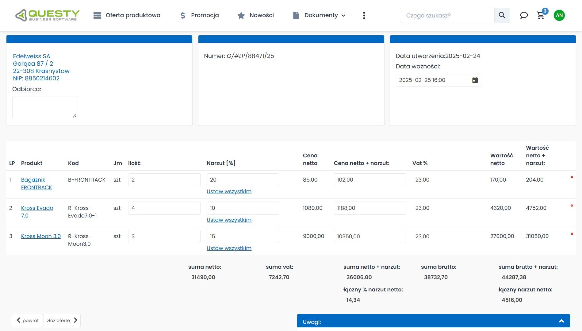Open the Kross Moon 3.0 product link
The width and height of the screenshot is (582, 331).
(x=41, y=236)
